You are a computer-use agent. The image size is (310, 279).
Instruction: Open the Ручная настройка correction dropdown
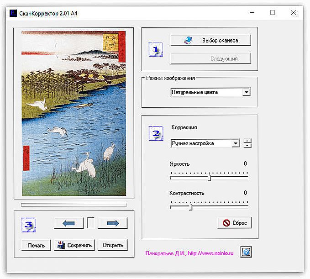(236, 143)
